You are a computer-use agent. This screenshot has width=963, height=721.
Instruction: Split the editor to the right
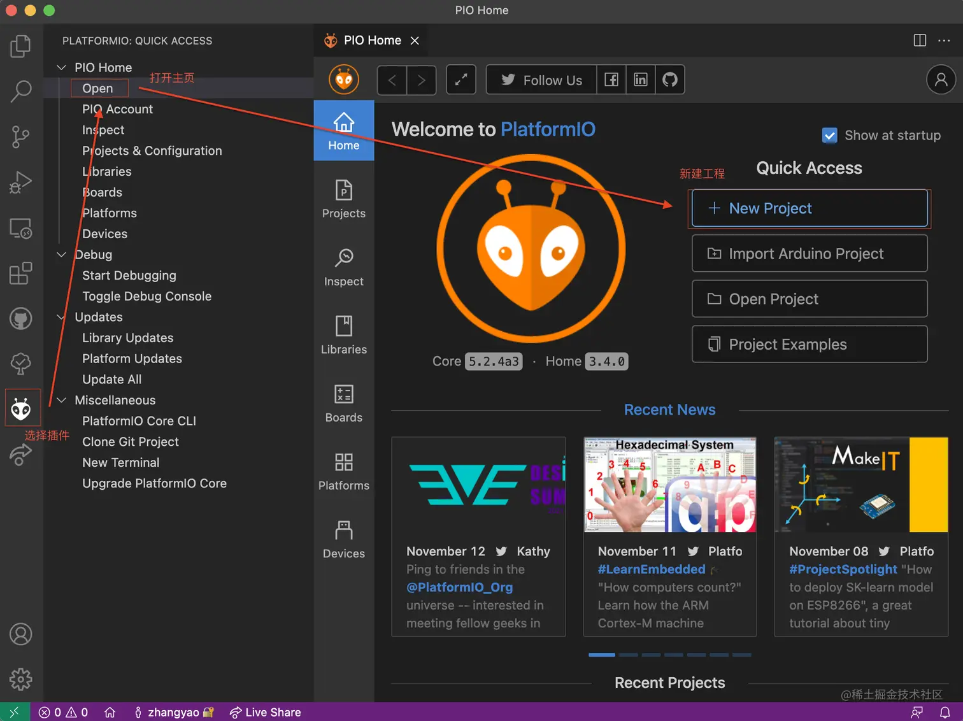(920, 40)
